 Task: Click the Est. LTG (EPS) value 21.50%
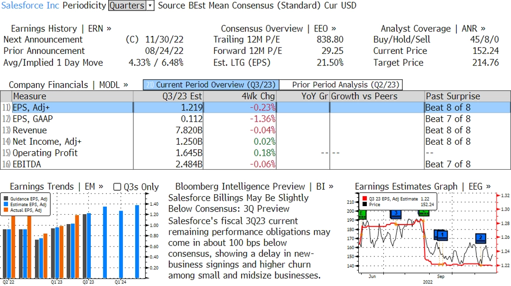330,62
